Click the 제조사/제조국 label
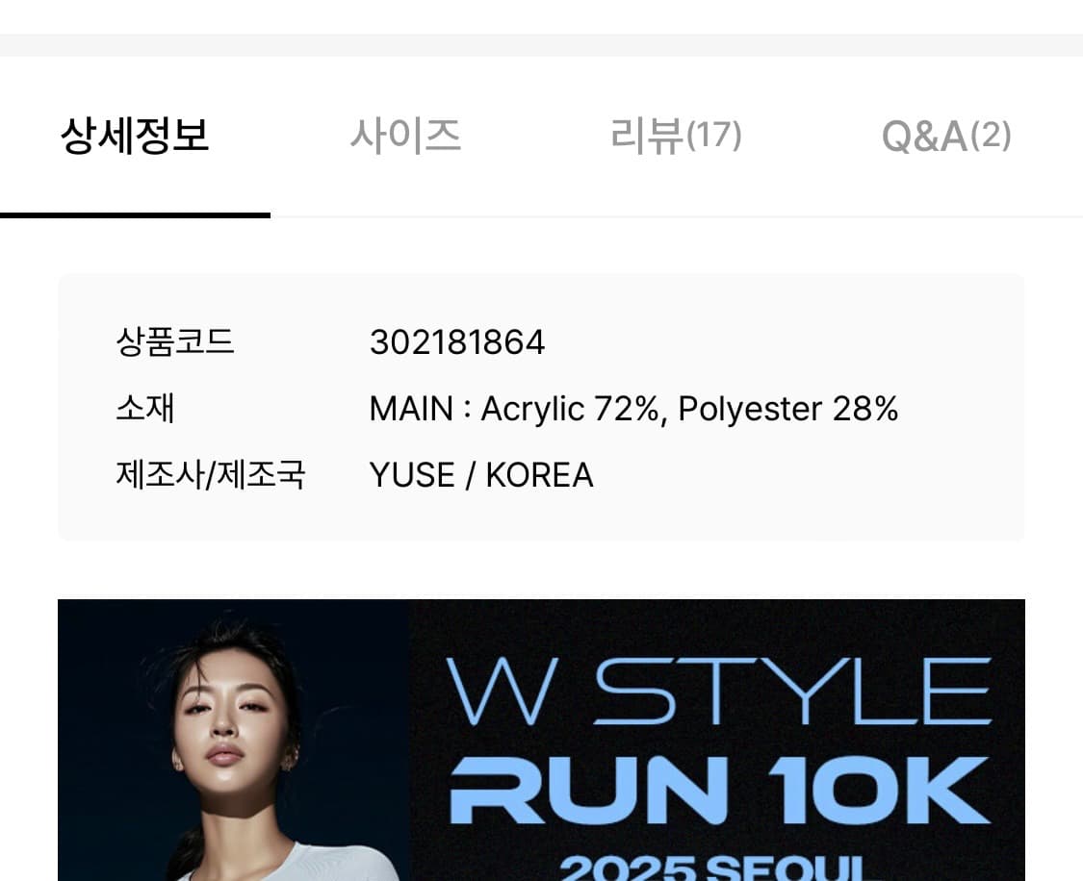The image size is (1083, 881). (x=210, y=475)
